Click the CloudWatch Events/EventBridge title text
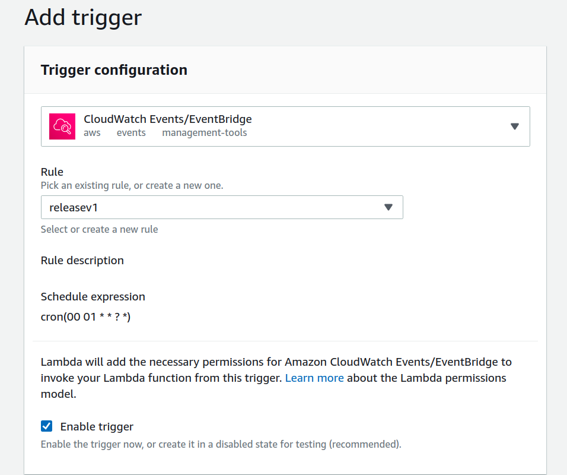Viewport: 567px width, 475px height. click(168, 119)
